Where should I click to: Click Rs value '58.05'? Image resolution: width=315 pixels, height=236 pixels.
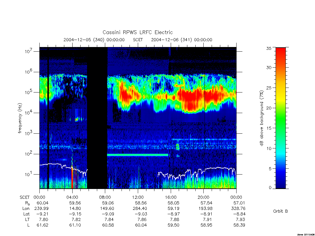coord(173,203)
